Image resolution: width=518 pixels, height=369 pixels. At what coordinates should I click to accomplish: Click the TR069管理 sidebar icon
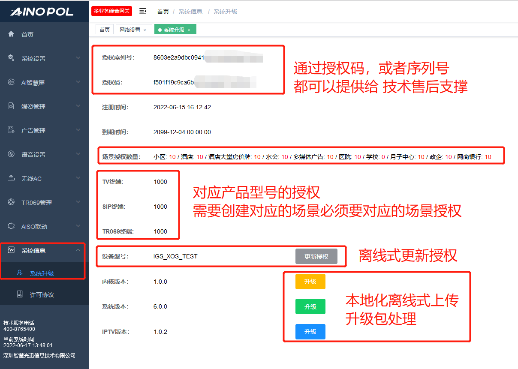pyautogui.click(x=12, y=202)
